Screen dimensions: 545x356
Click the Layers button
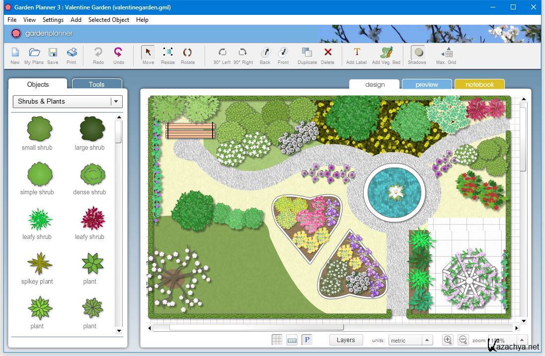(346, 340)
